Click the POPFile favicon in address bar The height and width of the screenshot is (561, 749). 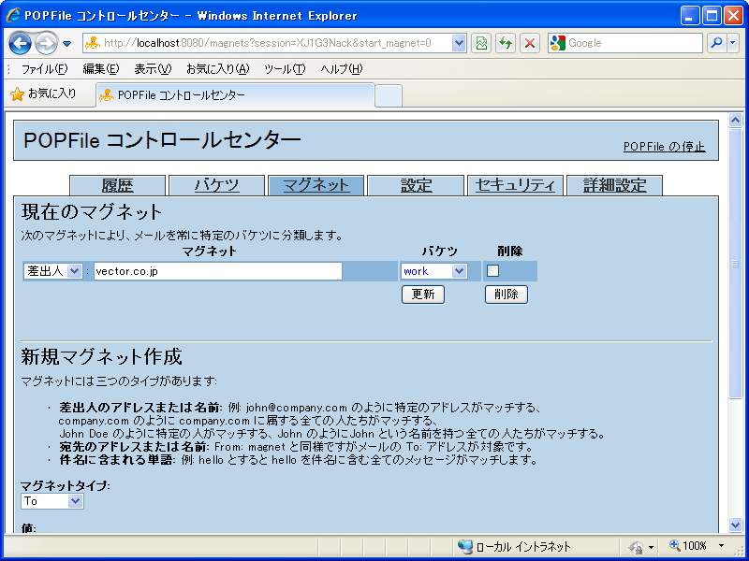93,43
